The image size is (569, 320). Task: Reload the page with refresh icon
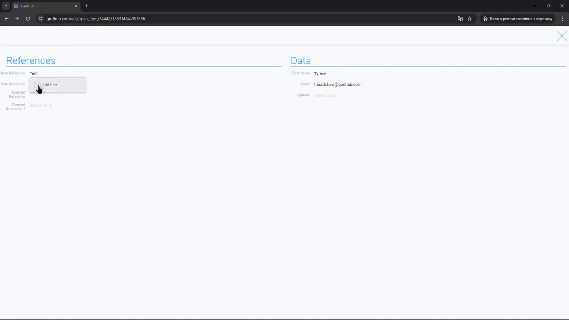tap(28, 18)
